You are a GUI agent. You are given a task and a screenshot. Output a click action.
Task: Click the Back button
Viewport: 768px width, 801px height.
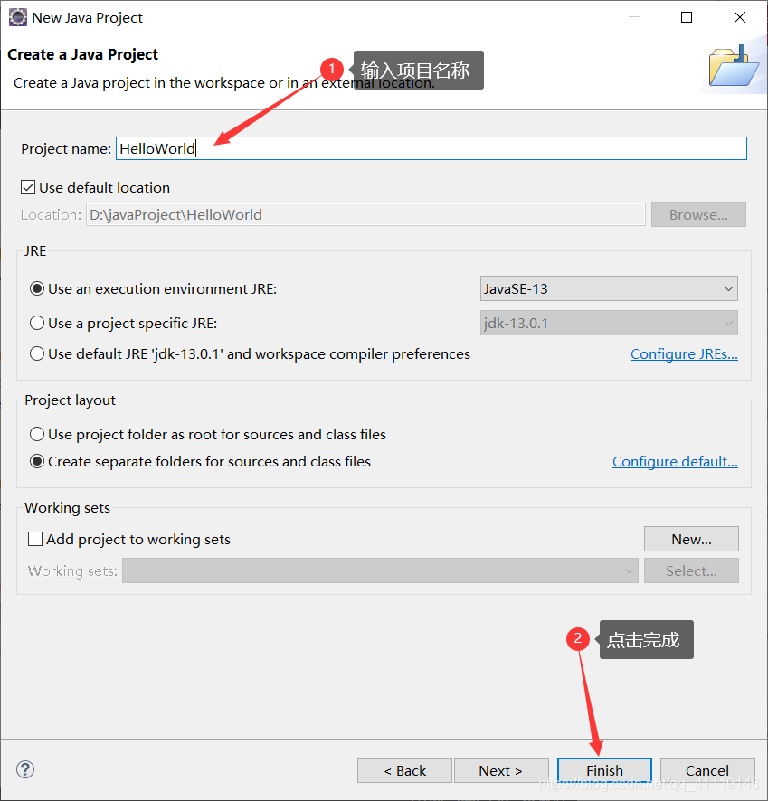(404, 770)
